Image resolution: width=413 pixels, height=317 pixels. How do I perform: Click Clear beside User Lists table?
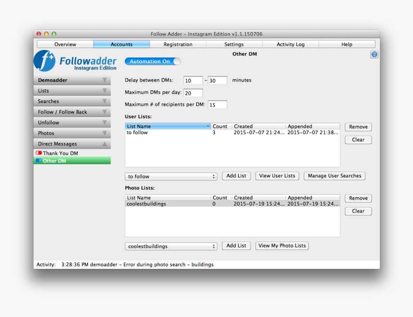click(358, 140)
